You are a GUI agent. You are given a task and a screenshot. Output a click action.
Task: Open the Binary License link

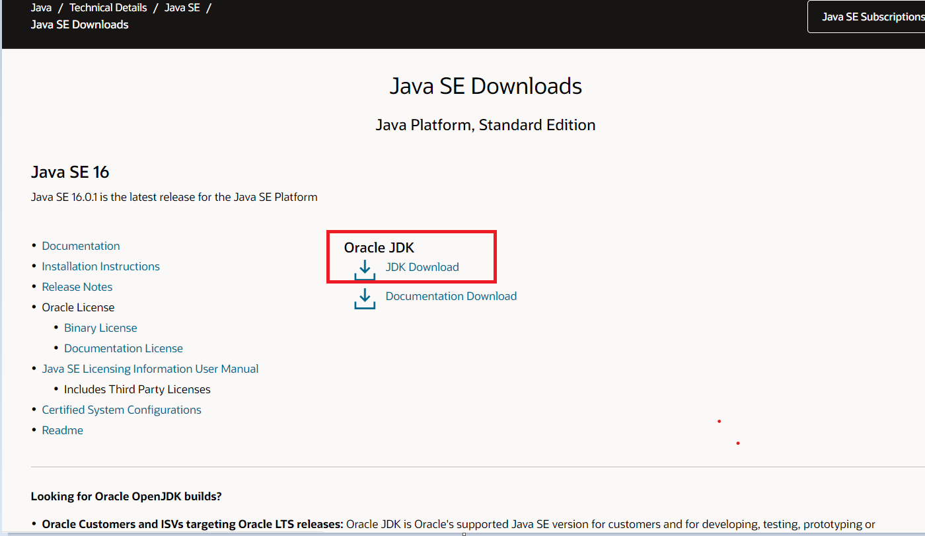[x=100, y=328]
